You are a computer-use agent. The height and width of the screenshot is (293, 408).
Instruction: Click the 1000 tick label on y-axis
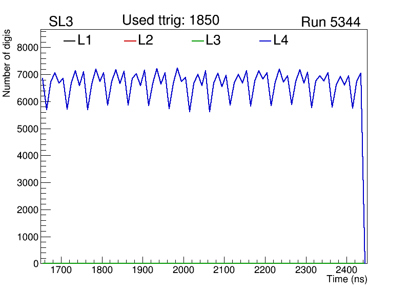click(28, 237)
